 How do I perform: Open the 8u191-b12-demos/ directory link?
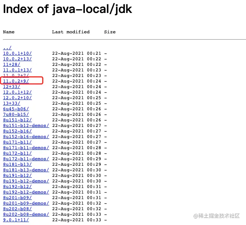tap(26, 181)
